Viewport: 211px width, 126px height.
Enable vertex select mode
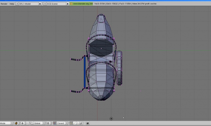(71, 123)
